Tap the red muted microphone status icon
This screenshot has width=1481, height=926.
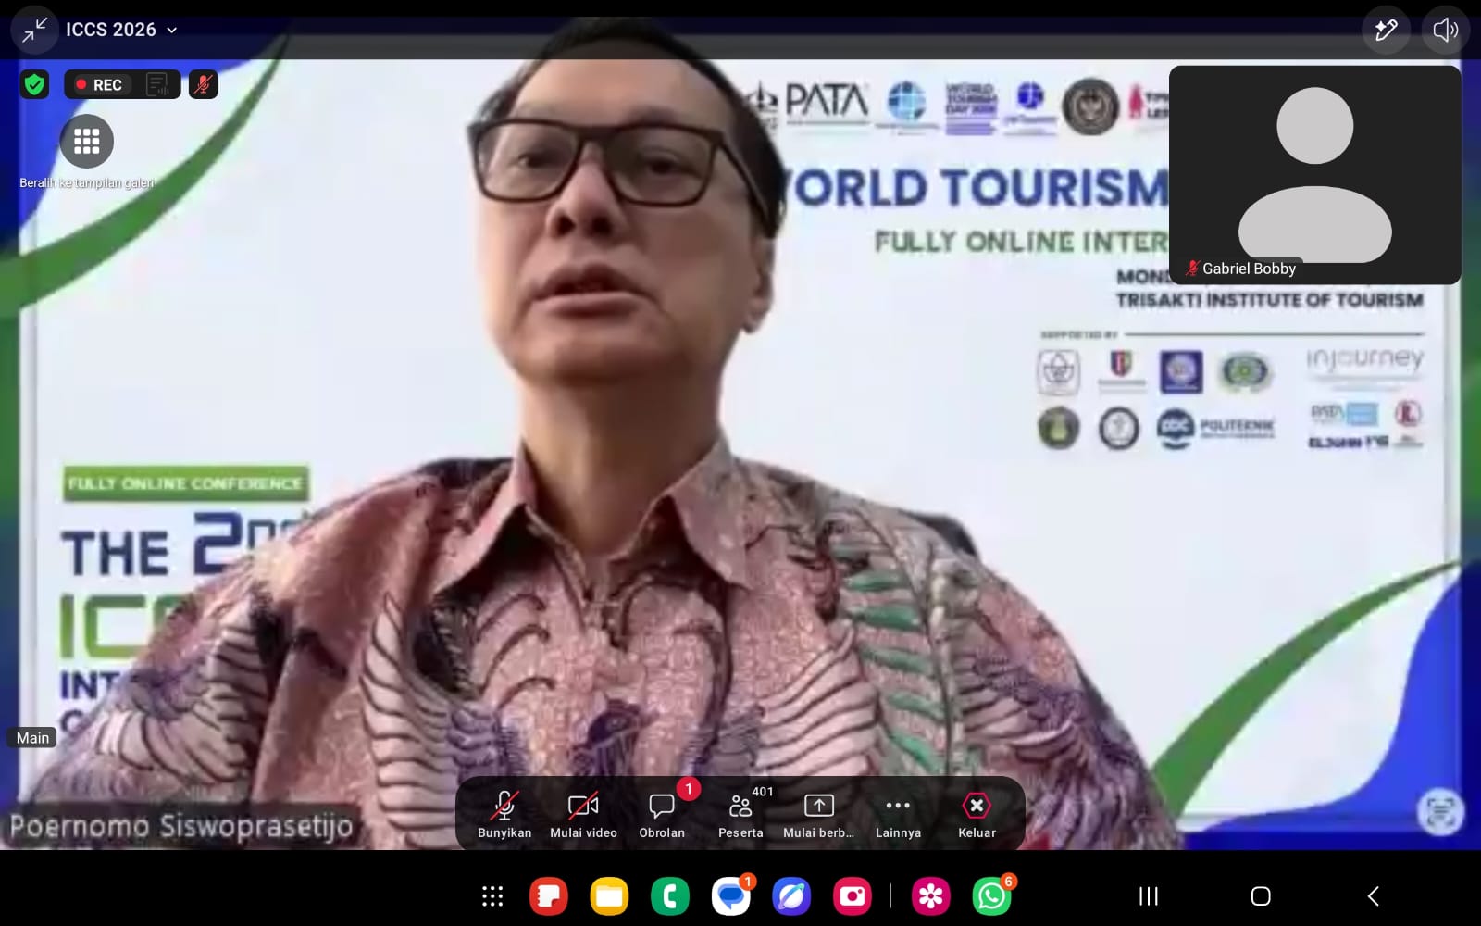tap(204, 85)
